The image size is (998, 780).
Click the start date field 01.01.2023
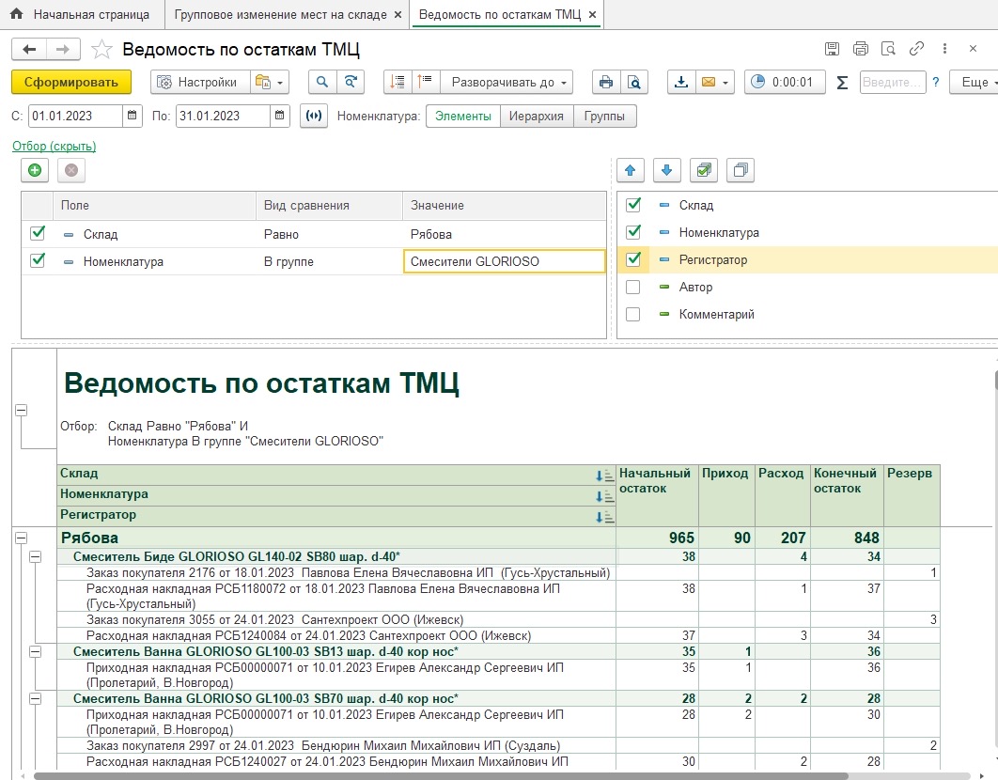click(75, 116)
